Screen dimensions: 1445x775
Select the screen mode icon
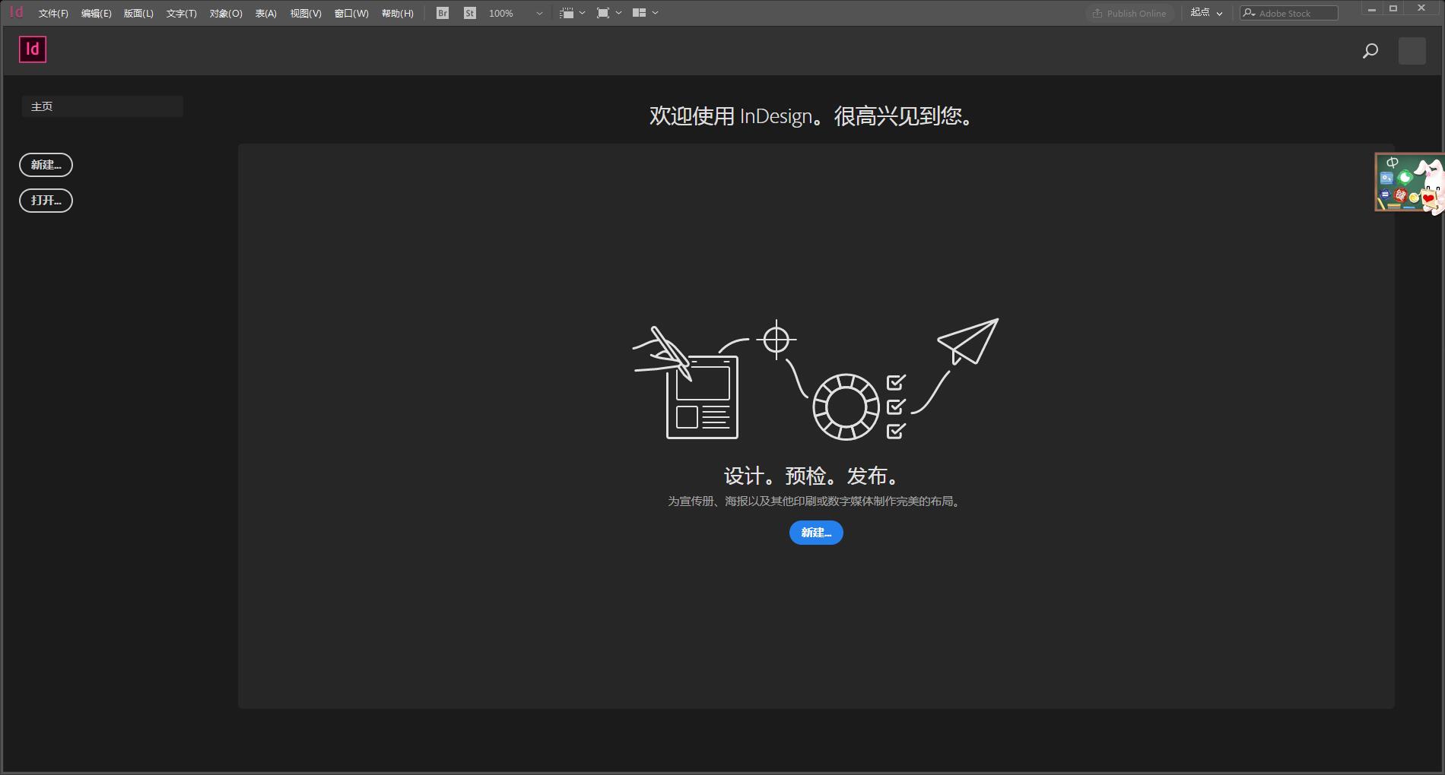602,12
